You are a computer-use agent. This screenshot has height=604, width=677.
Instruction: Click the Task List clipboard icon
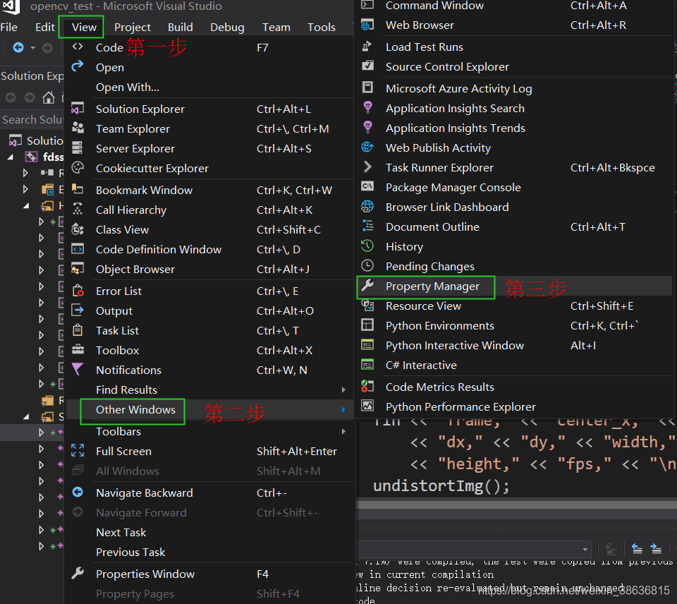(78, 330)
